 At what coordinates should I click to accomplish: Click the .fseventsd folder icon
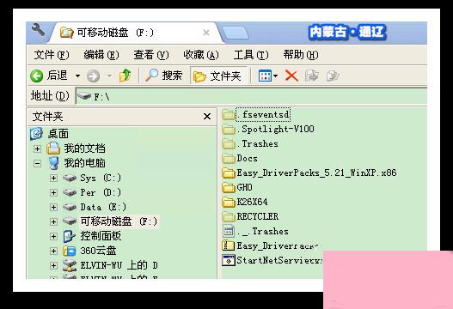point(229,115)
